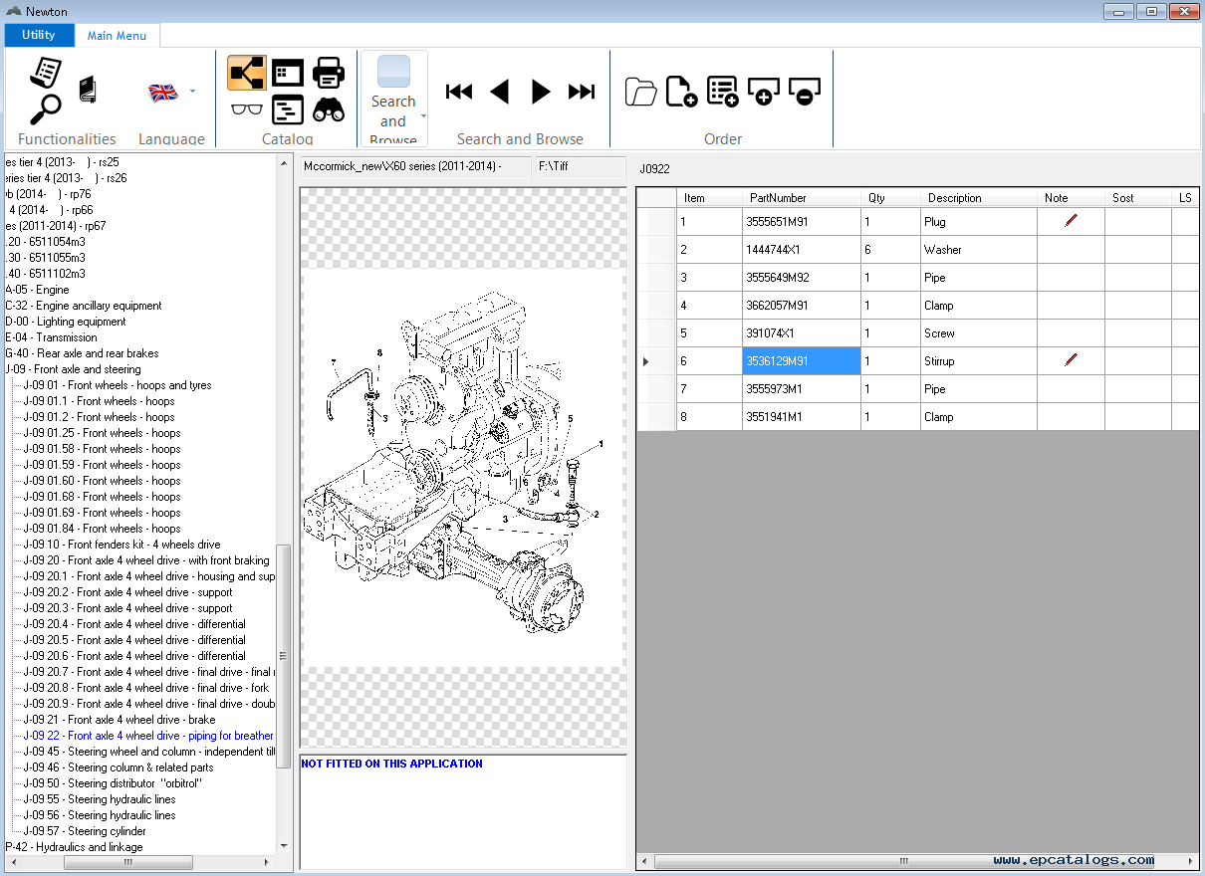Switch to the Utility tab

39,35
